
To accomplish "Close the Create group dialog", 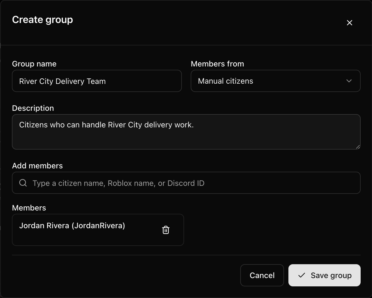I will 350,23.
